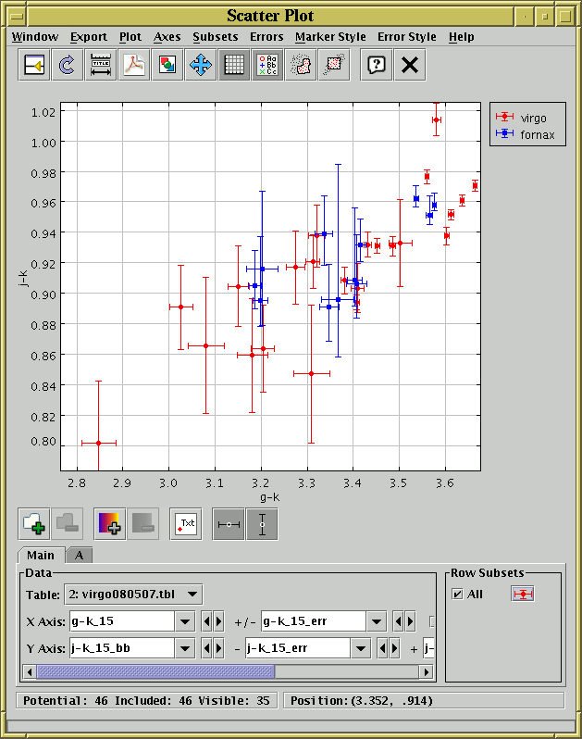Click the draw subset region icon
The width and height of the screenshot is (582, 739).
tap(299, 65)
